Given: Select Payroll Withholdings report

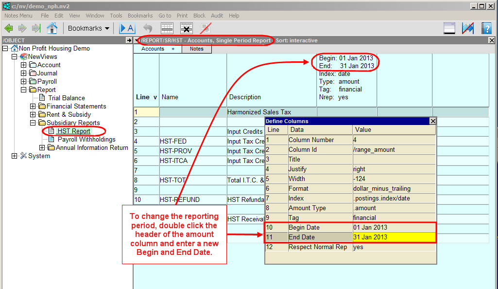Looking at the screenshot, I should [x=86, y=140].
